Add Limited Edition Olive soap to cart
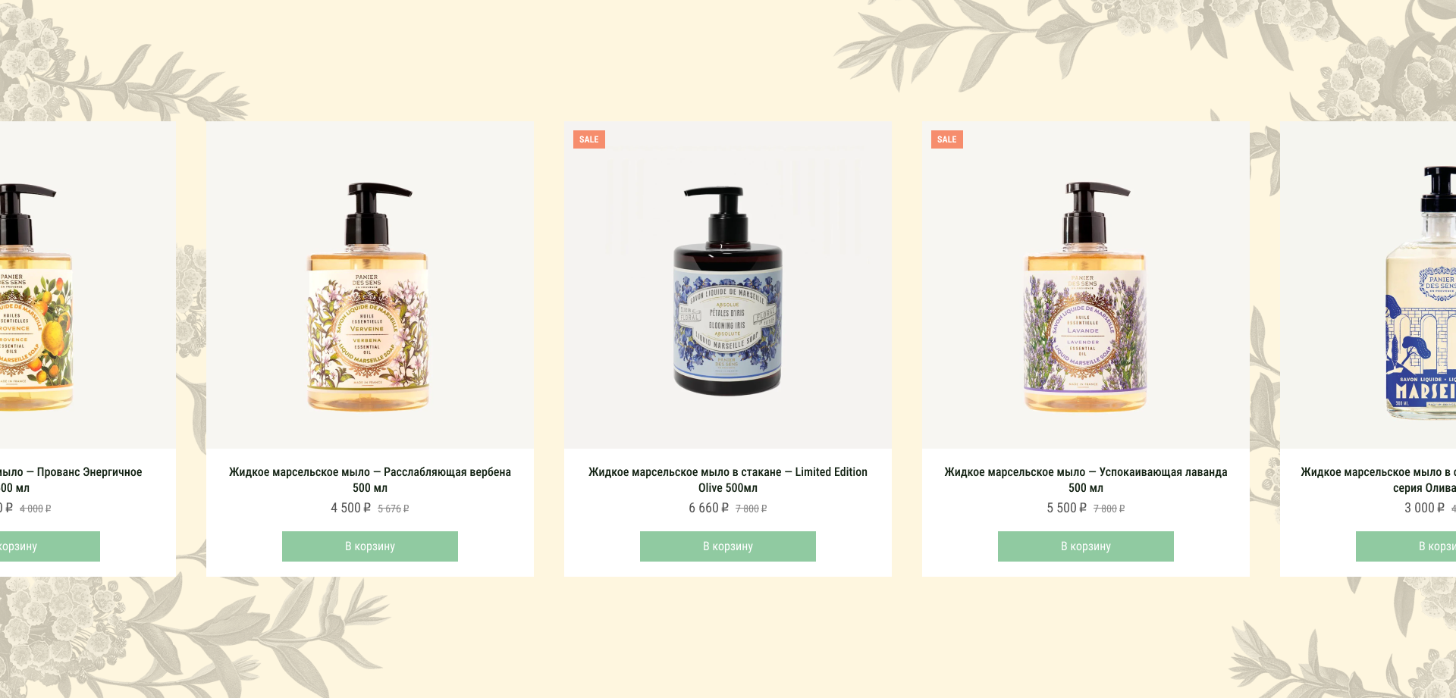1456x698 pixels. click(x=728, y=546)
